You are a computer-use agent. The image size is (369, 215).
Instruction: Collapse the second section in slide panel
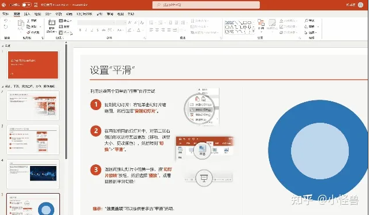point(2,86)
